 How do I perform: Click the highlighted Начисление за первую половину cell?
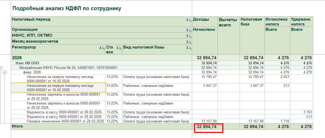(58, 88)
